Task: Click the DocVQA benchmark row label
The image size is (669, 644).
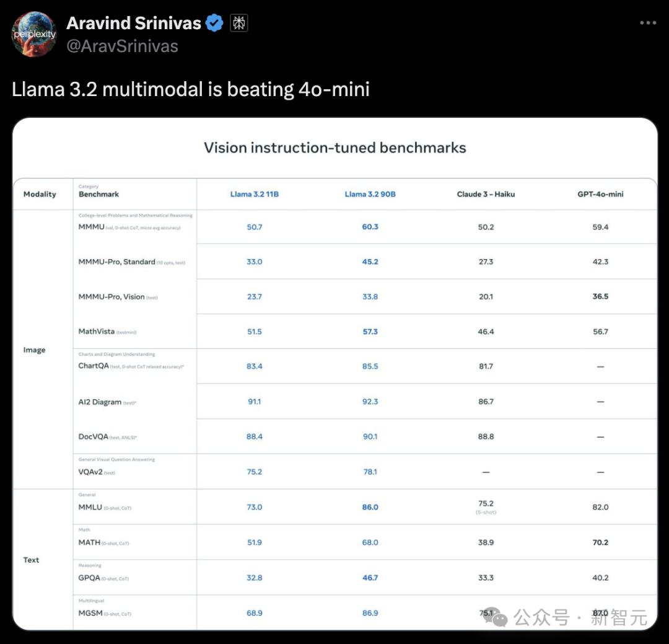Action: coord(94,437)
